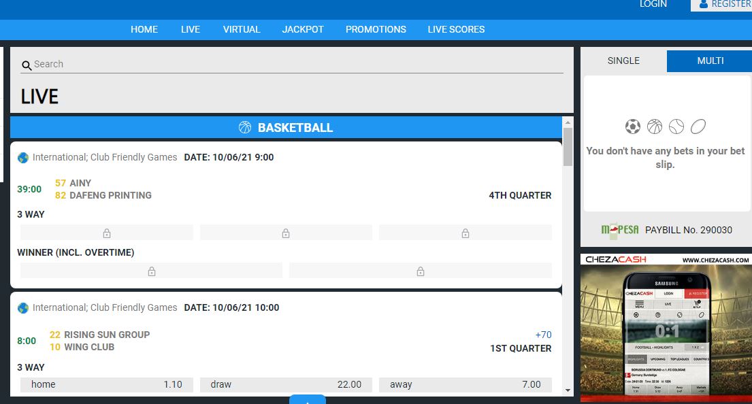Click the basketball icon in the BASKETBALL header
Image resolution: width=752 pixels, height=404 pixels.
click(x=244, y=127)
